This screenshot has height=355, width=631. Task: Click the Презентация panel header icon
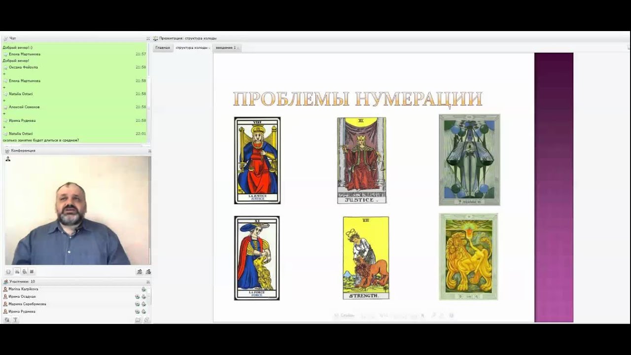point(155,38)
